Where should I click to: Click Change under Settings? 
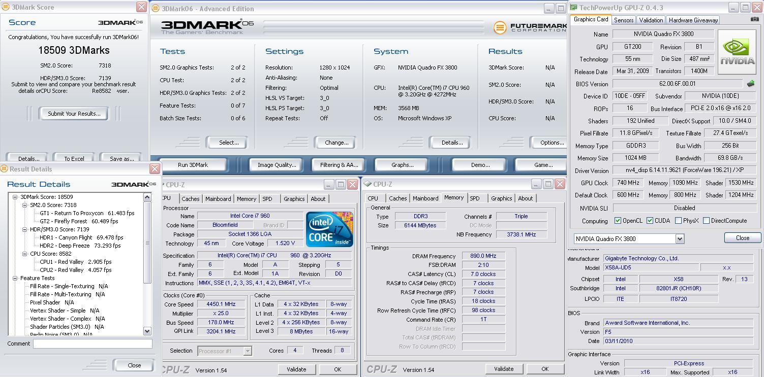pos(337,143)
